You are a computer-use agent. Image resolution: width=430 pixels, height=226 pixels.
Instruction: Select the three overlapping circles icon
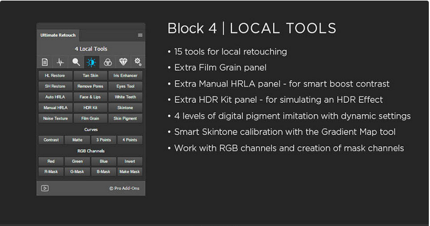tap(107, 62)
